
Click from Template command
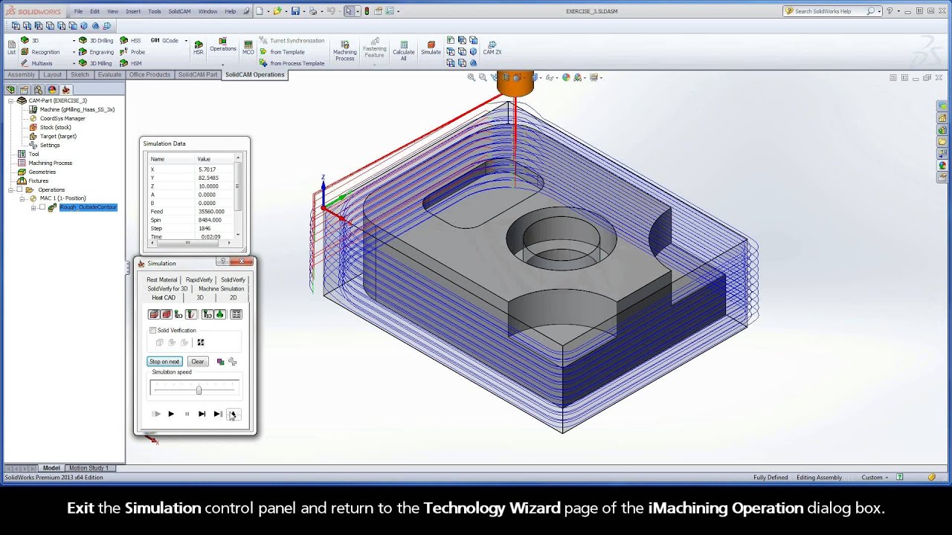point(282,52)
